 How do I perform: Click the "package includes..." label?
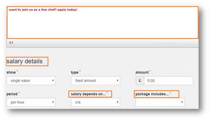152,94
